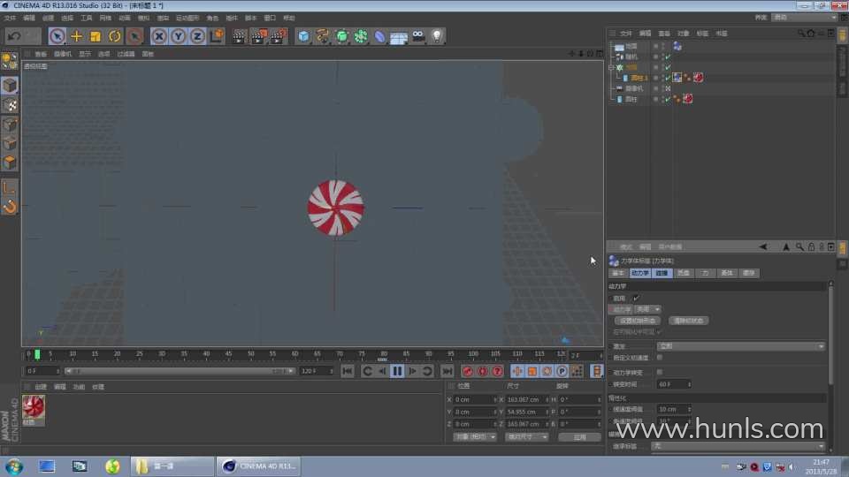Select the Move tool in top toolbar

tap(76, 36)
